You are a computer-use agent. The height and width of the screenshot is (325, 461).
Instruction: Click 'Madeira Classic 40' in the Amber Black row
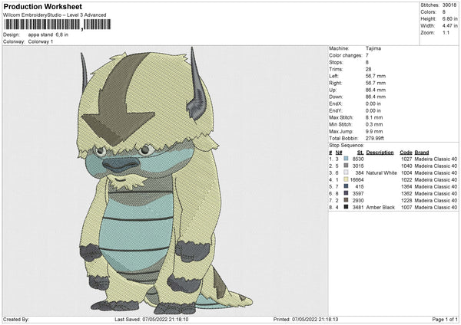tap(436, 208)
